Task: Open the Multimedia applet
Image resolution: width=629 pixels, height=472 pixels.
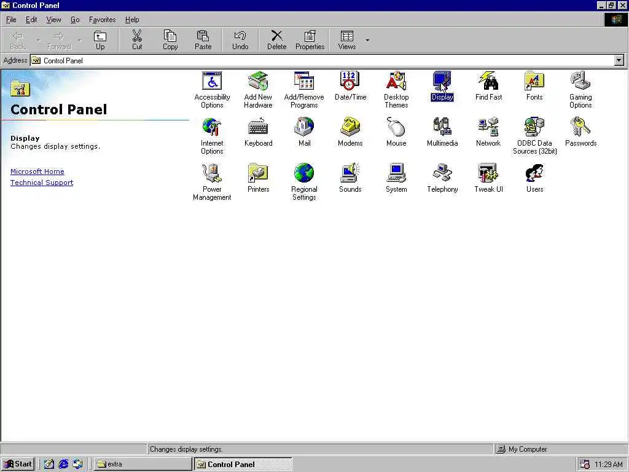Action: 442,132
